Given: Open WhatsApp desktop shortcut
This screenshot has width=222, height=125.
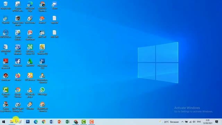Looking at the screenshot, I should point(42,91).
